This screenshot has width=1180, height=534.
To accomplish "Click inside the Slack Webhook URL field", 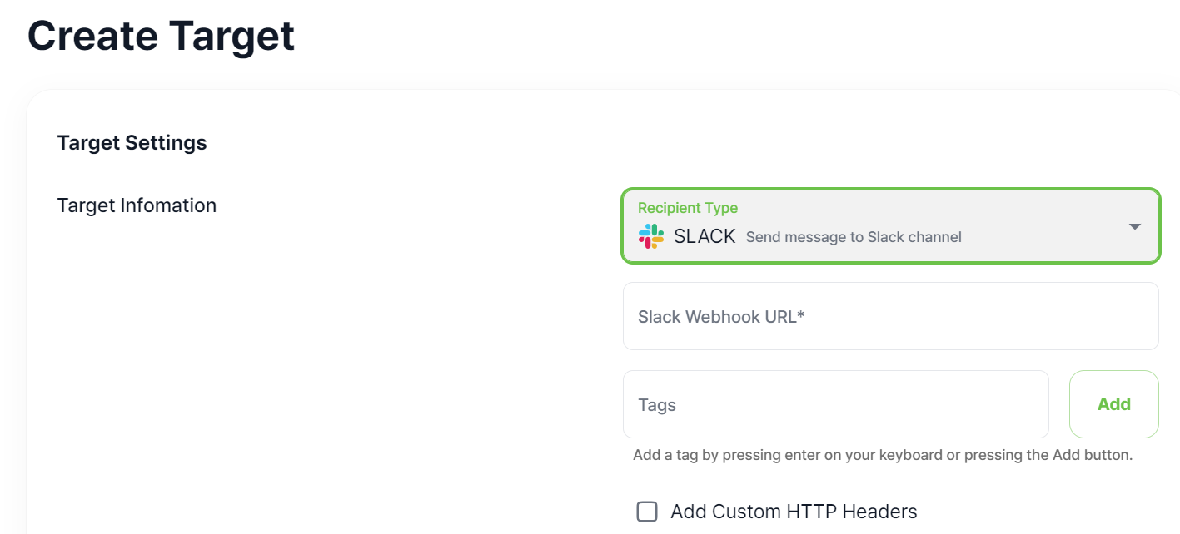I will click(890, 316).
